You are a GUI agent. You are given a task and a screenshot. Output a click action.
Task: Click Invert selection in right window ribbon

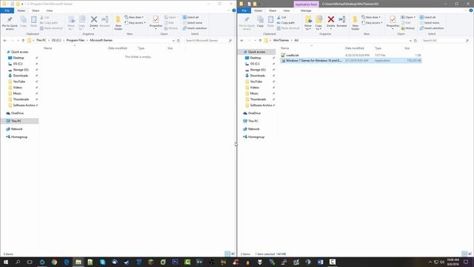tap(431, 28)
